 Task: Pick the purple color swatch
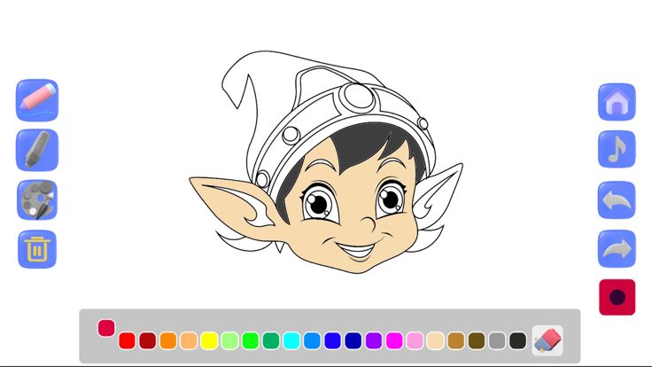[374, 340]
